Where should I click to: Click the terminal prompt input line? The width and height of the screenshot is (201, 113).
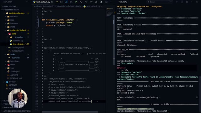[x=143, y=111]
